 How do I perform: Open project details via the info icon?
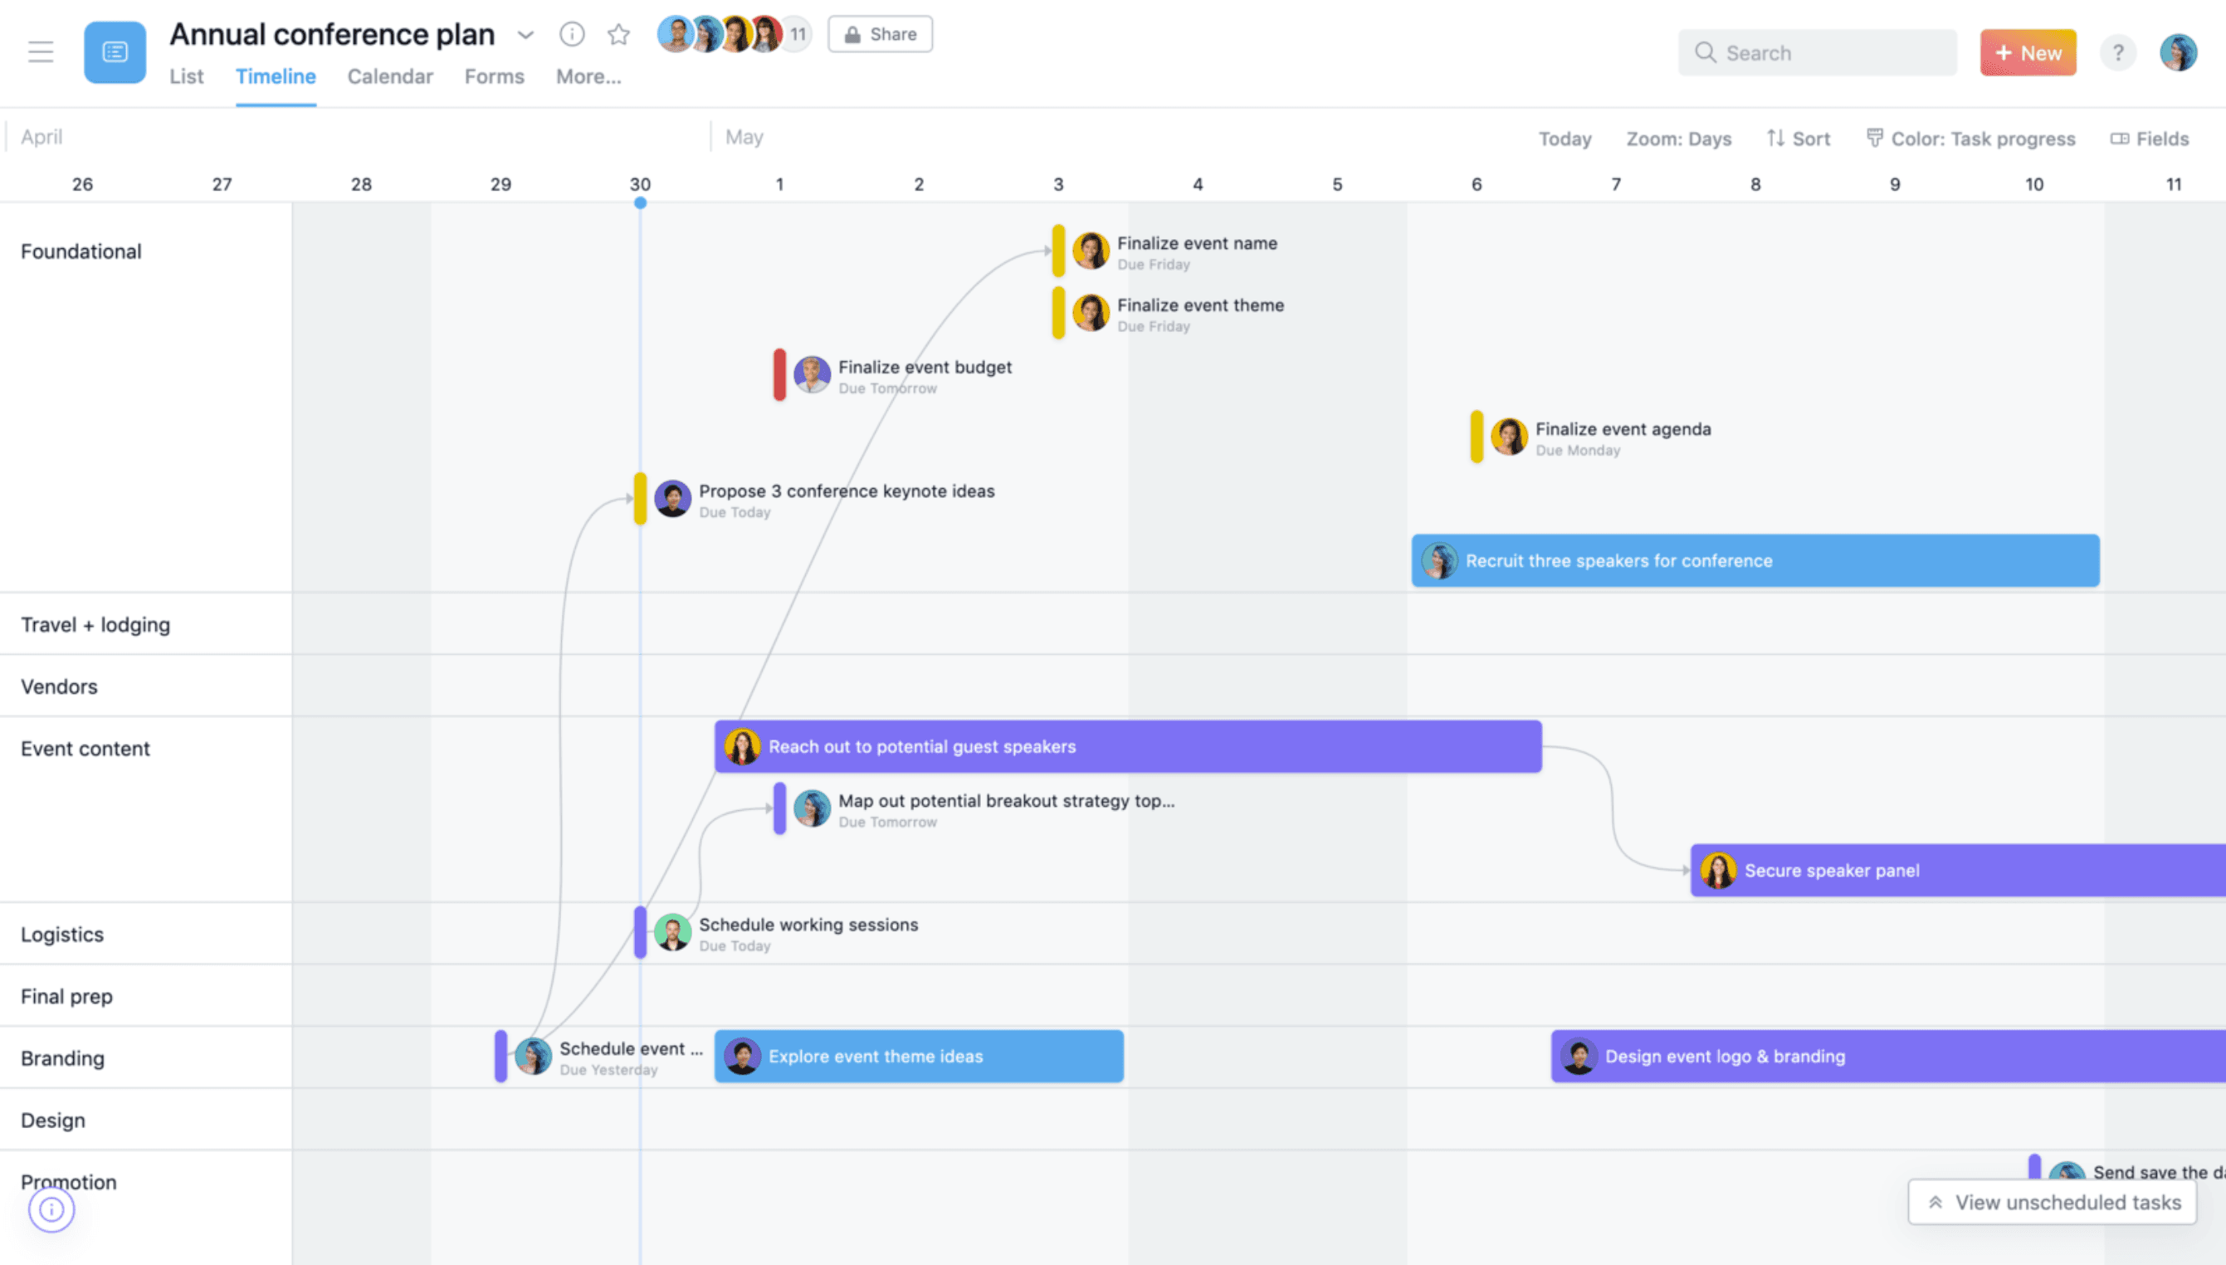pyautogui.click(x=573, y=35)
